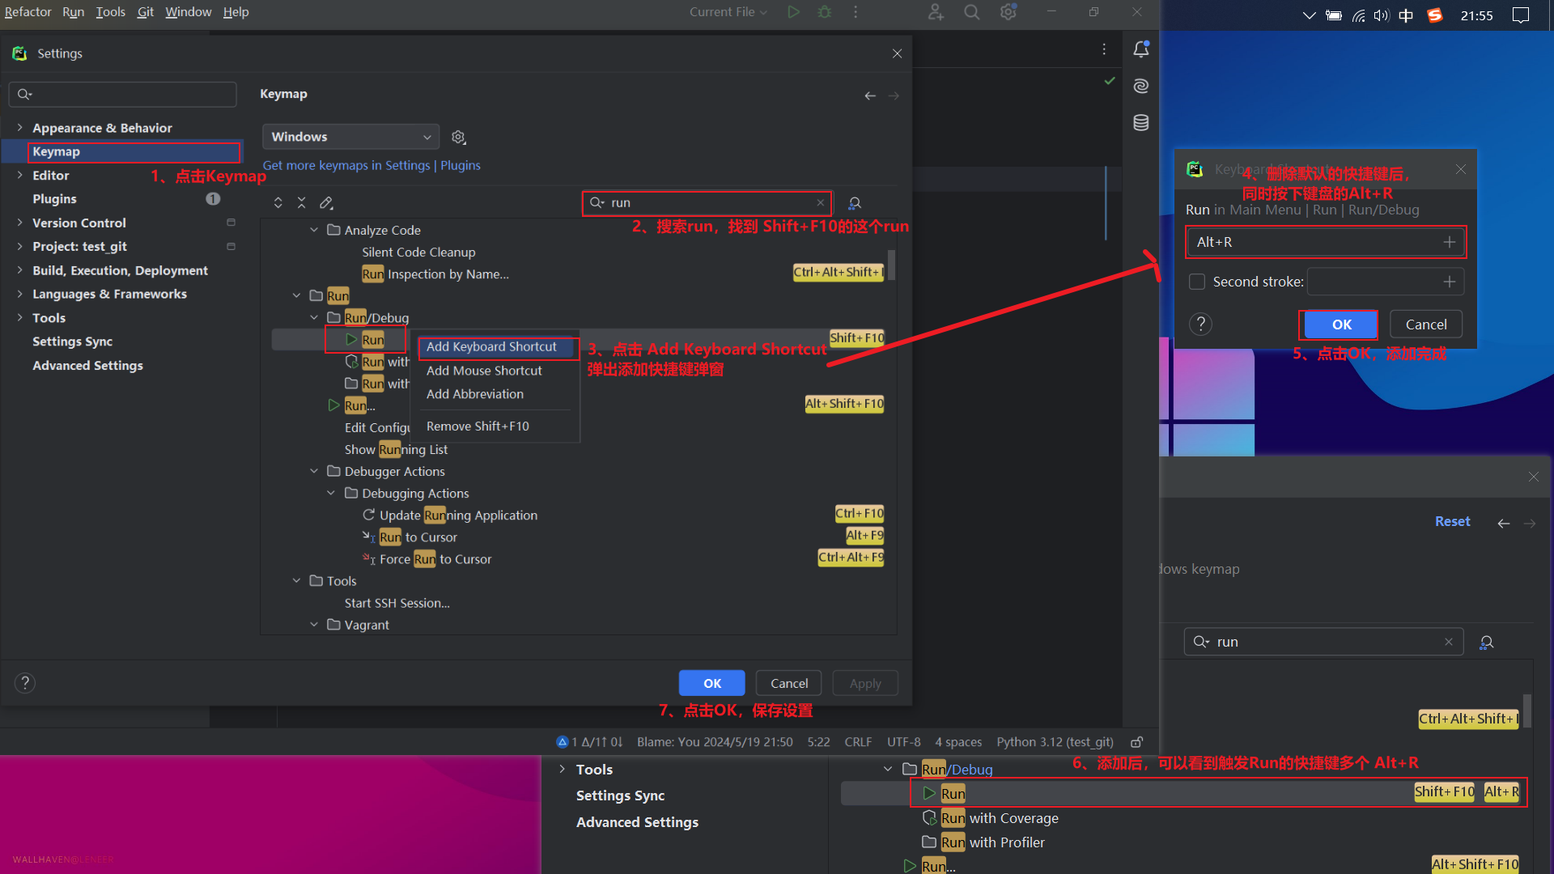Viewport: 1554px width, 874px height.
Task: Collapse the Debugger Actions folder
Action: [314, 471]
